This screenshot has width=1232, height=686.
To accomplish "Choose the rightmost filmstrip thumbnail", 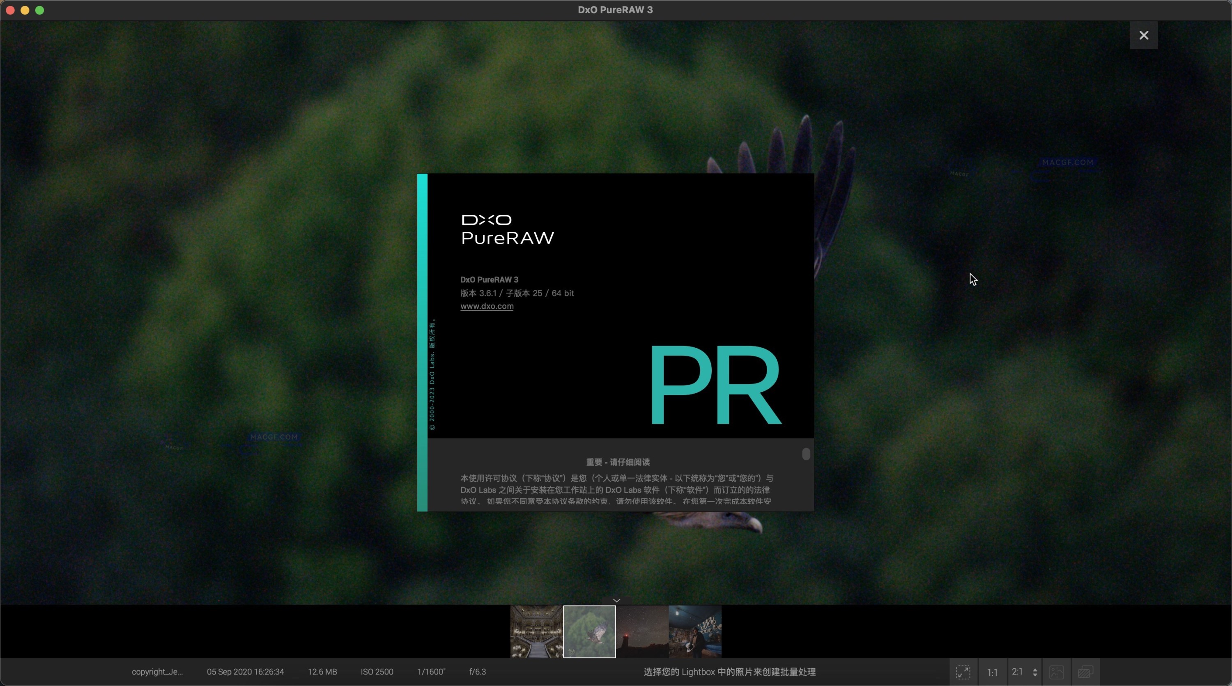I will 695,631.
